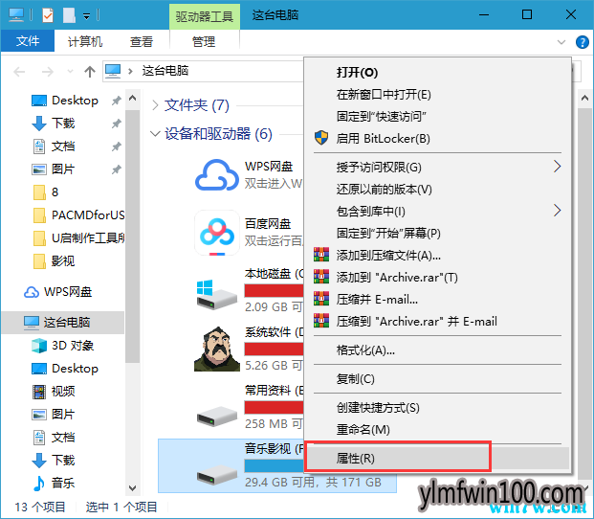The height and width of the screenshot is (519, 594).
Task: Click the navigation pane scroll up arrow
Action: tap(132, 99)
